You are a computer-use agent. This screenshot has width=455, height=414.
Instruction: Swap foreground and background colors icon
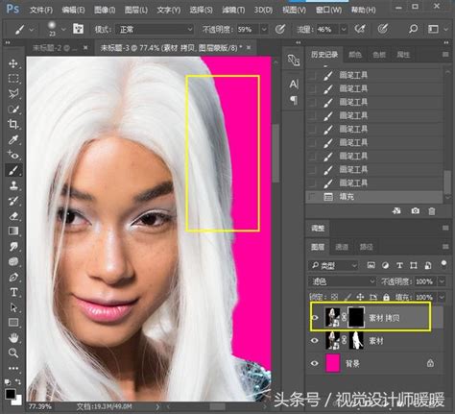click(x=18, y=381)
